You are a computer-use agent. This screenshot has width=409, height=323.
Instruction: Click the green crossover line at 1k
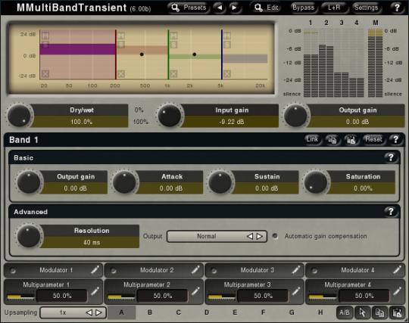pyautogui.click(x=168, y=54)
